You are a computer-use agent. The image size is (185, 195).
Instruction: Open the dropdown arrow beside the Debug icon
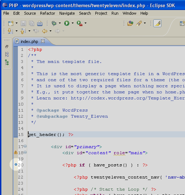(x=60, y=23)
